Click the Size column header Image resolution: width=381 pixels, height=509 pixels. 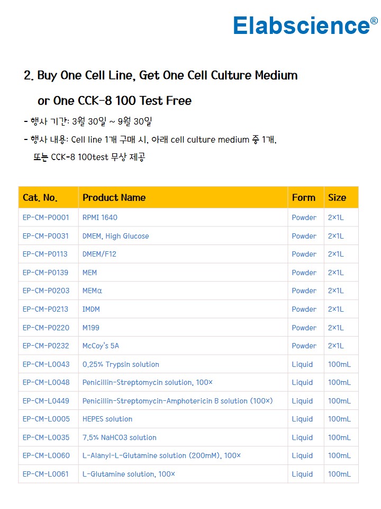pyautogui.click(x=337, y=198)
